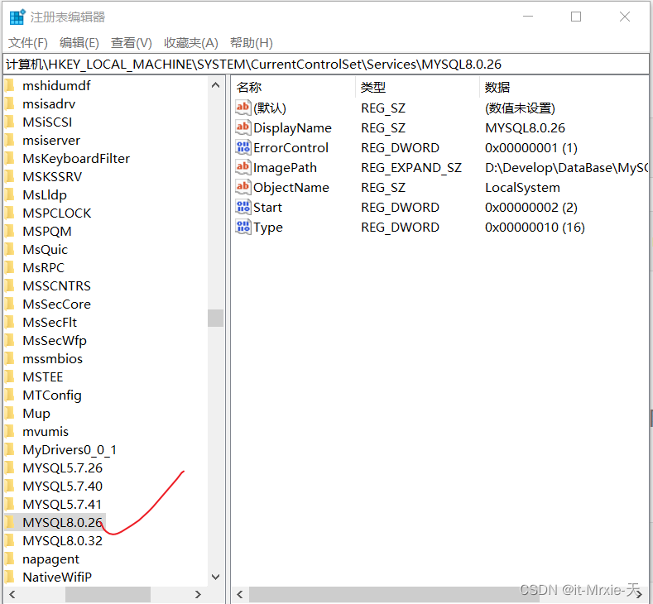Click tree pane scroll-up arrow

215,85
